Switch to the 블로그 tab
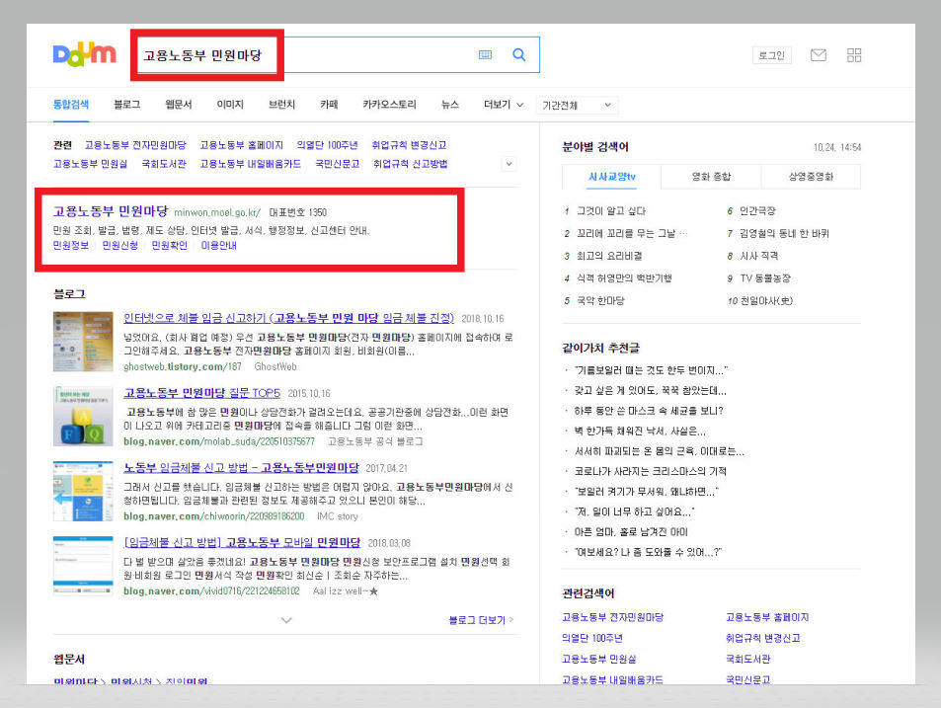 click(126, 105)
